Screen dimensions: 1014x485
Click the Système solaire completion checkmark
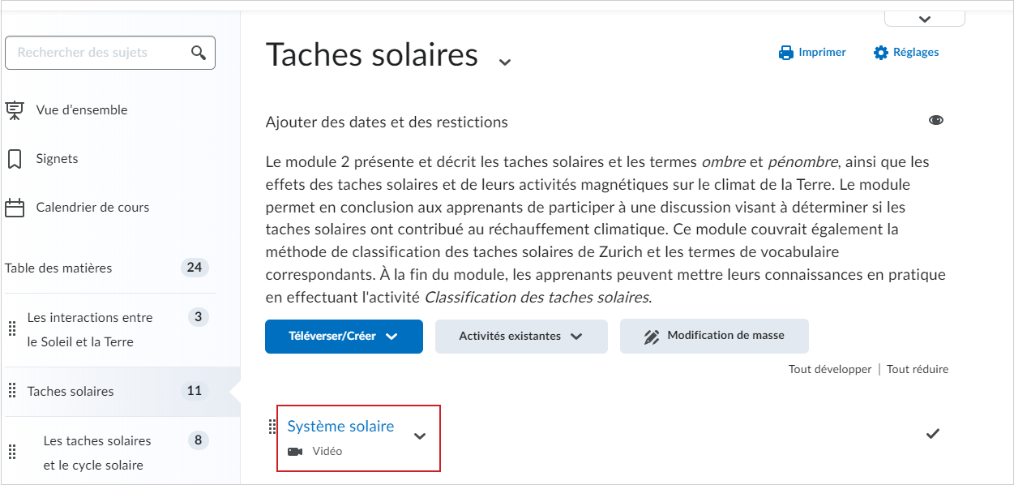click(x=933, y=434)
